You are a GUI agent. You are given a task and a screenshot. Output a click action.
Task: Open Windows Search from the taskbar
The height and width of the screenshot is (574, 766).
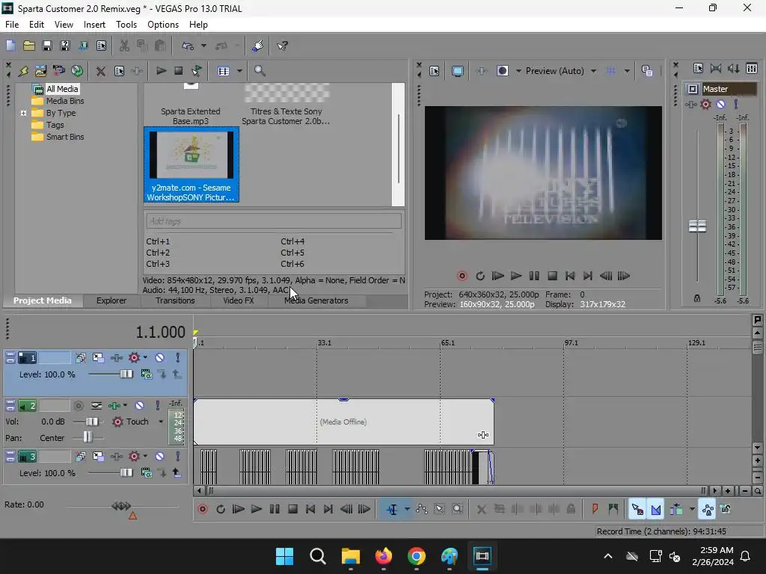[317, 556]
